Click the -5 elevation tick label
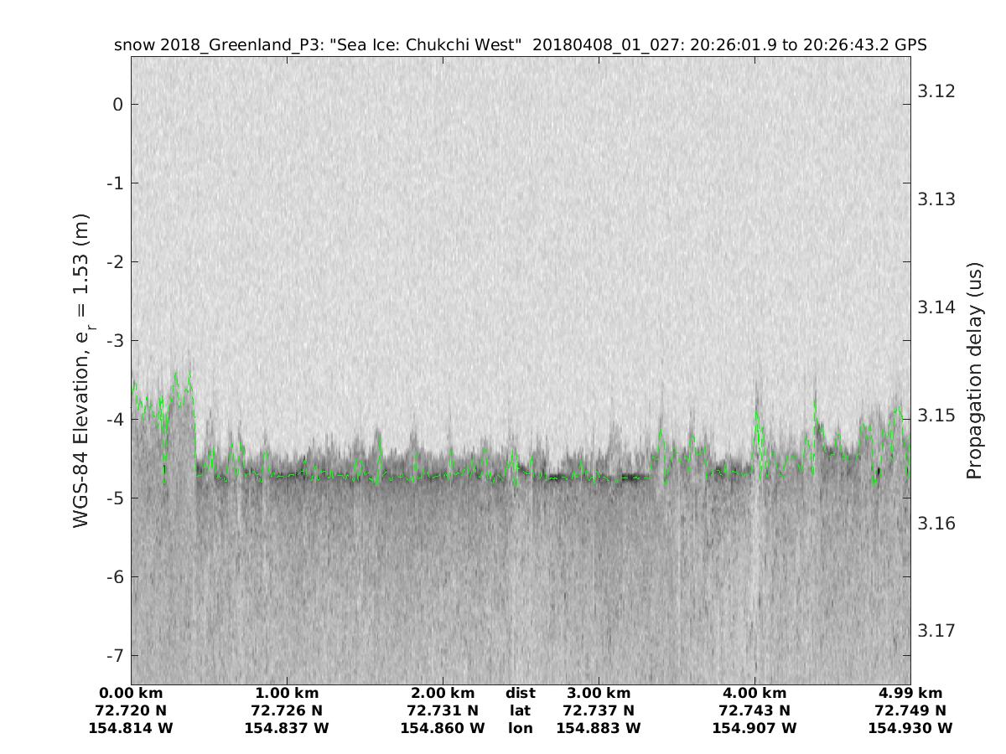The height and width of the screenshot is (754, 1006). coord(115,498)
